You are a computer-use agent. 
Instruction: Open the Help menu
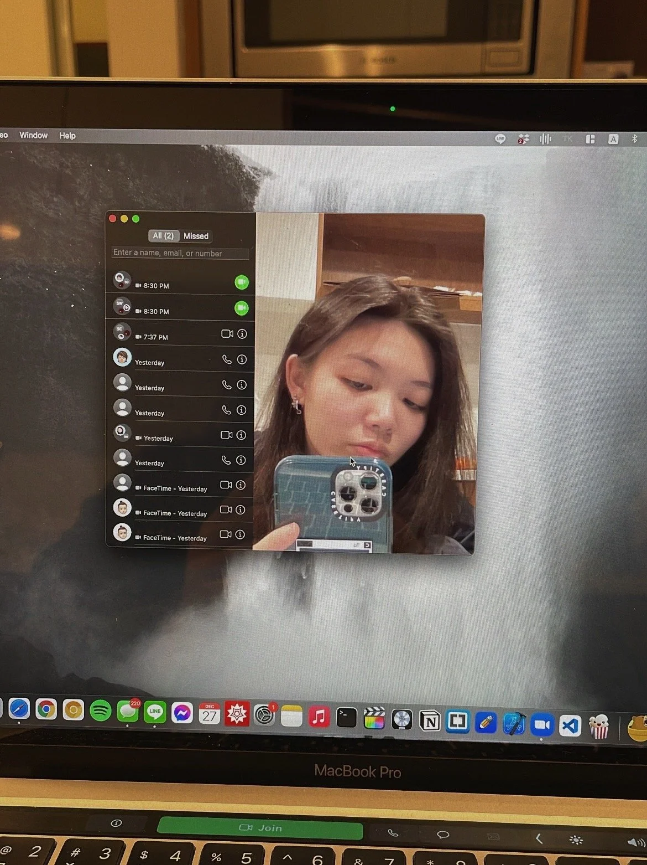pyautogui.click(x=67, y=136)
